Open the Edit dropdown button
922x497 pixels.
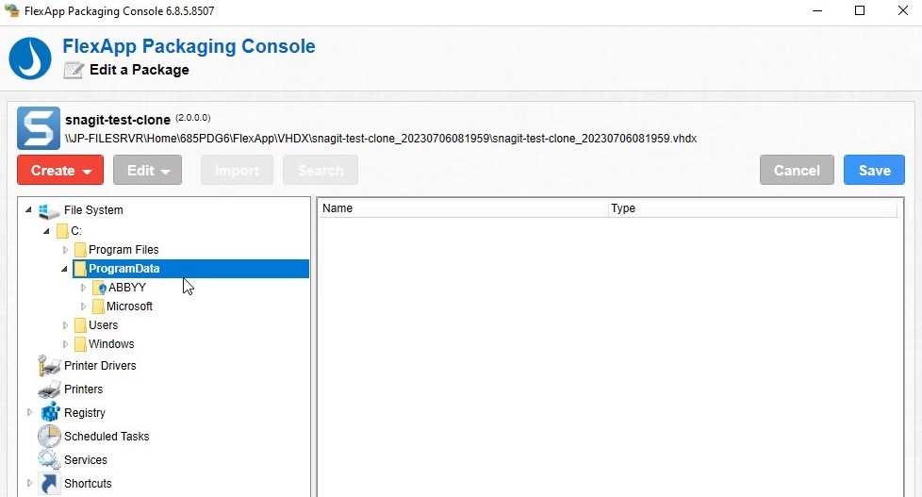click(148, 170)
